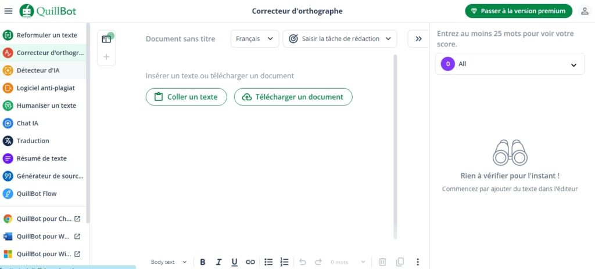Open Détecteur d'IA tool
595x269 pixels.
click(43, 71)
